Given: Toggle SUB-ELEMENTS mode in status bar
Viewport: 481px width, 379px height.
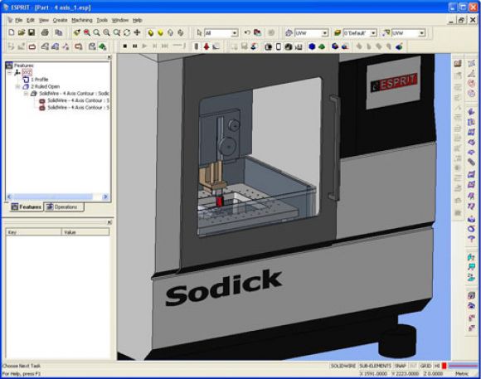Looking at the screenshot, I should point(375,366).
